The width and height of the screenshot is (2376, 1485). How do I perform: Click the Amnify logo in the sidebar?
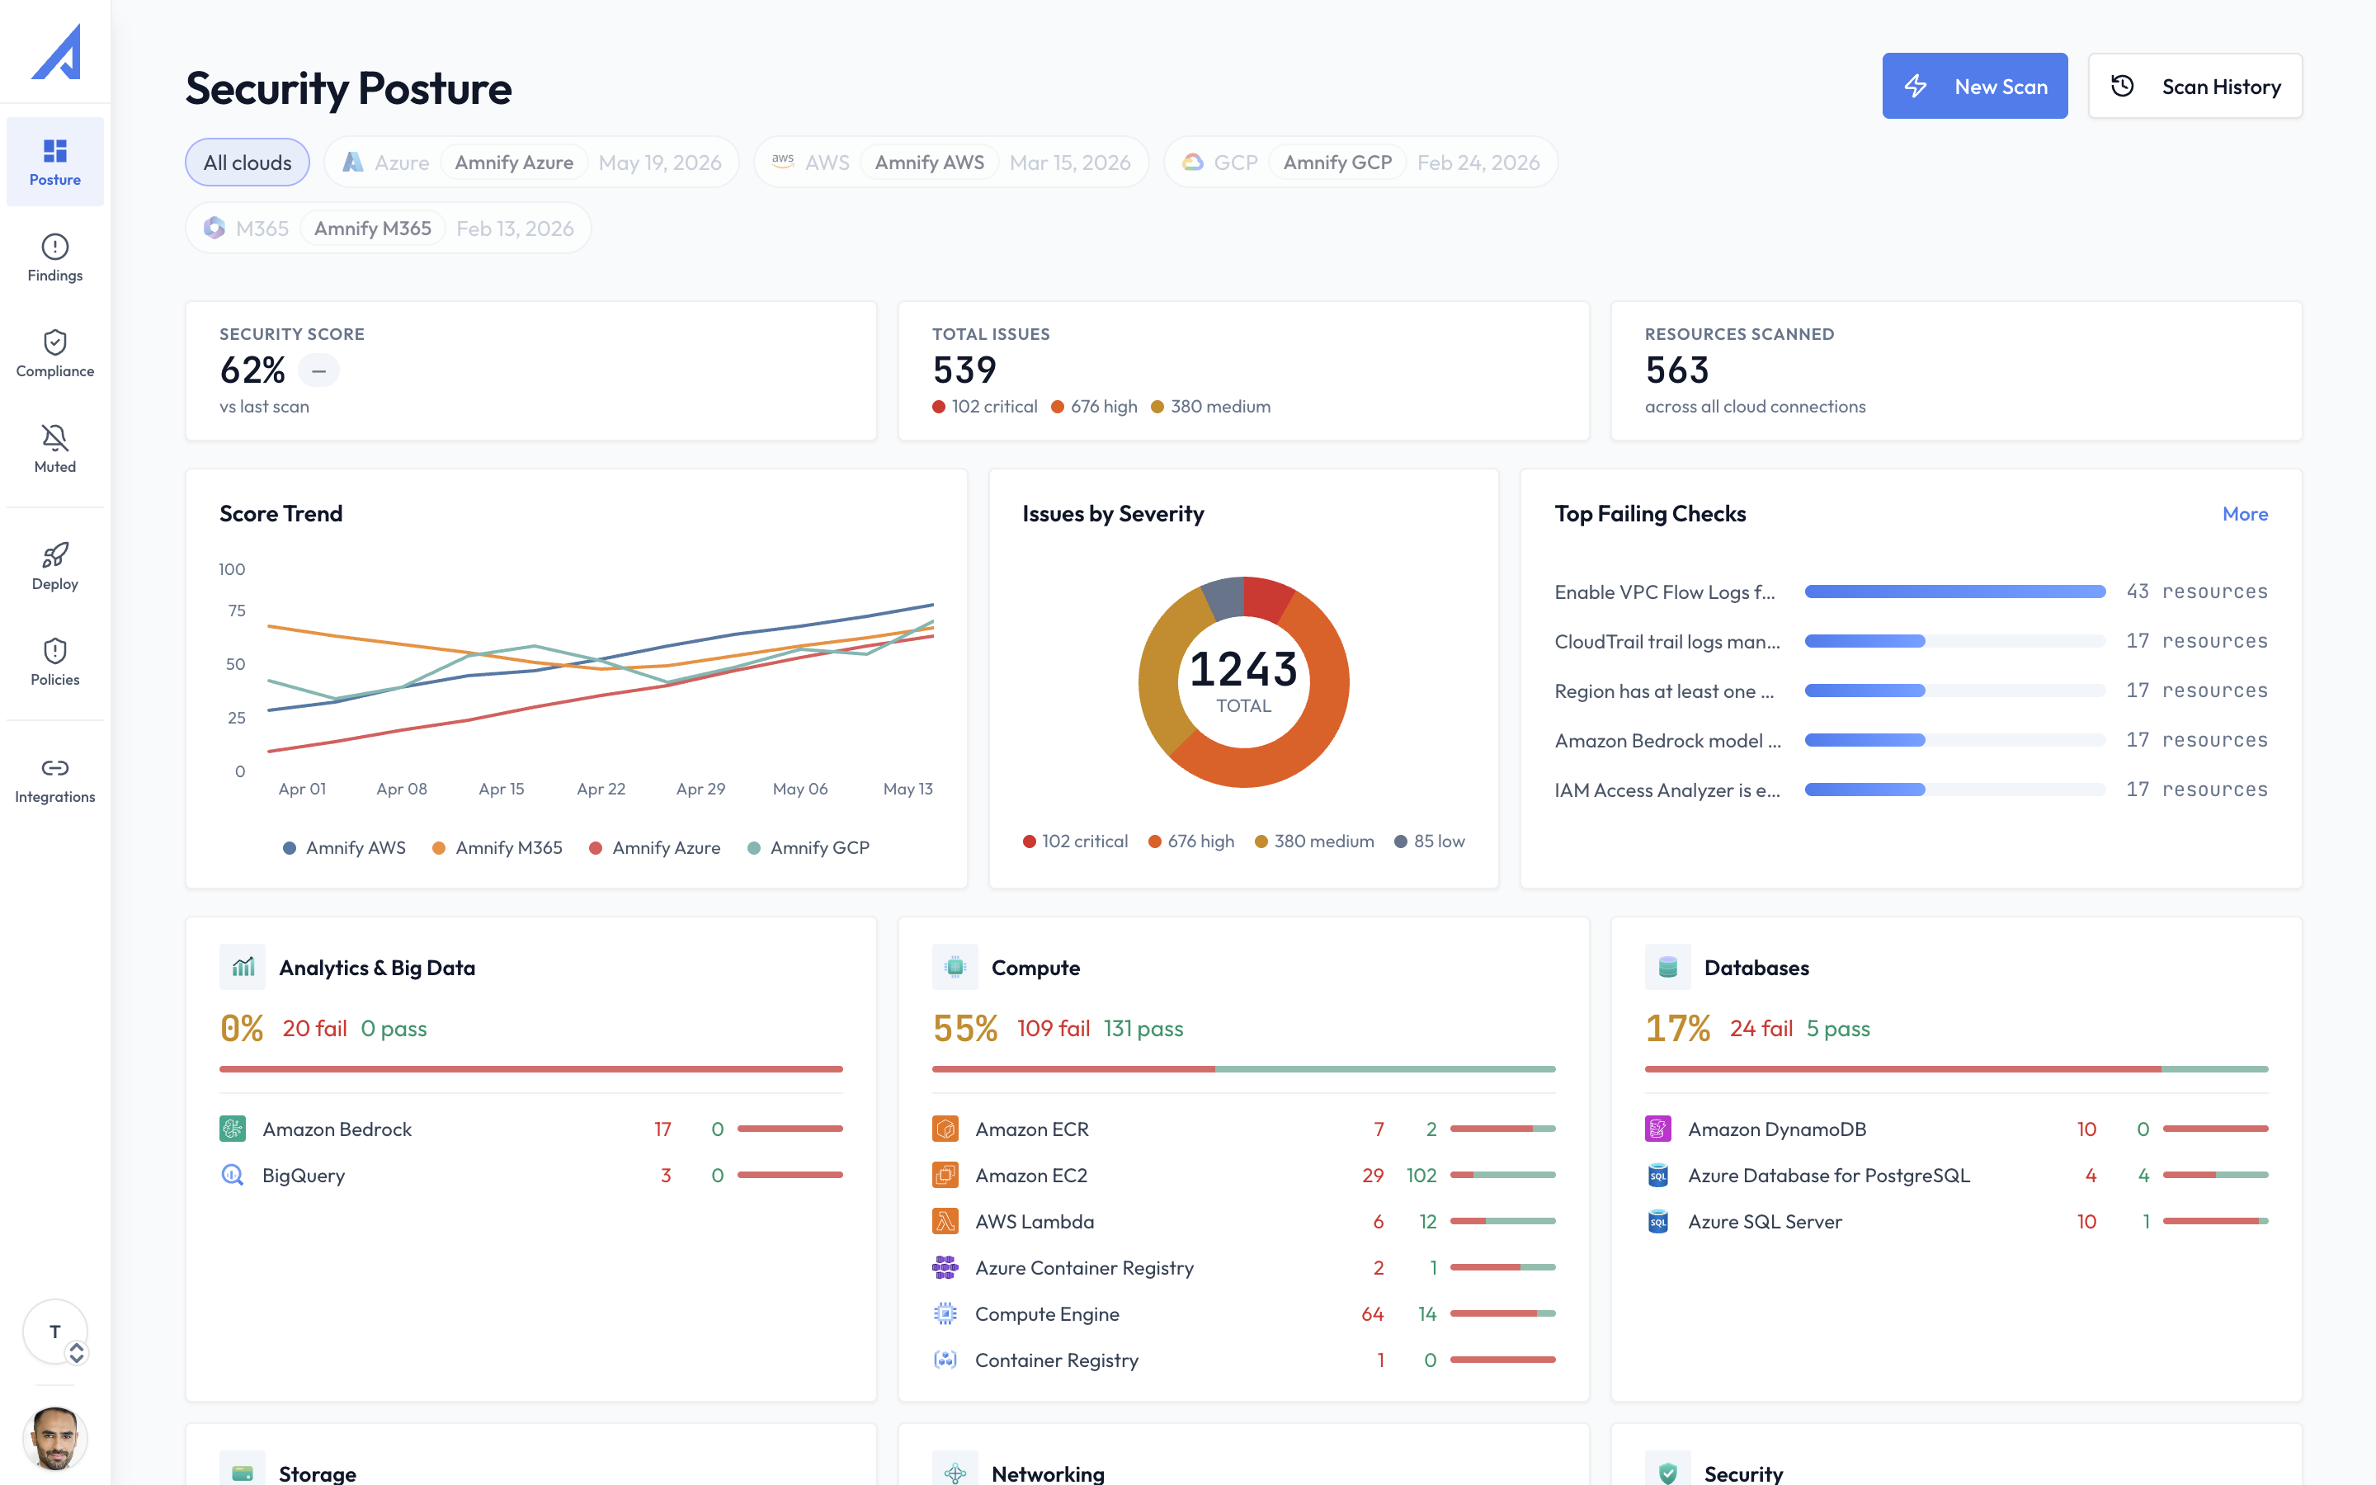(56, 52)
